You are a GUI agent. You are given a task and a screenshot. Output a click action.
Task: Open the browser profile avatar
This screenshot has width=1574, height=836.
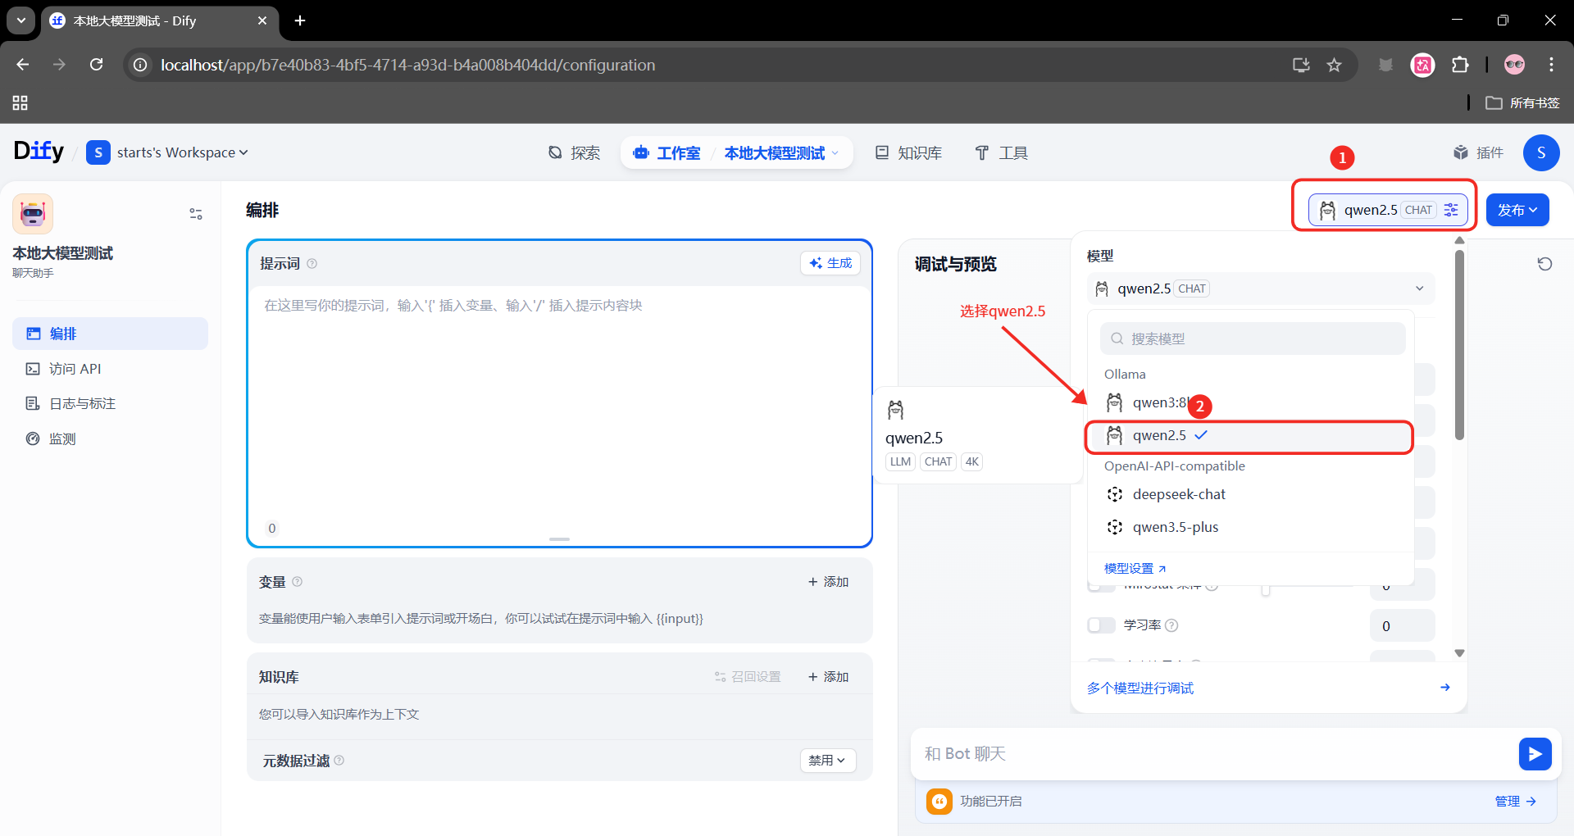tap(1514, 65)
